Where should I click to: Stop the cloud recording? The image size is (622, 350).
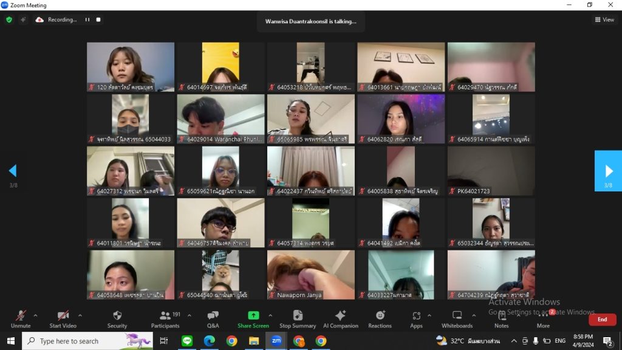pyautogui.click(x=98, y=19)
